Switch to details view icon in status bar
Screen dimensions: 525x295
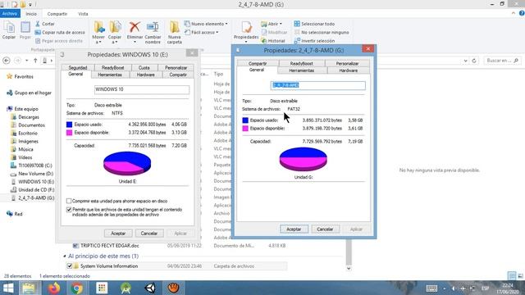[x=512, y=276]
